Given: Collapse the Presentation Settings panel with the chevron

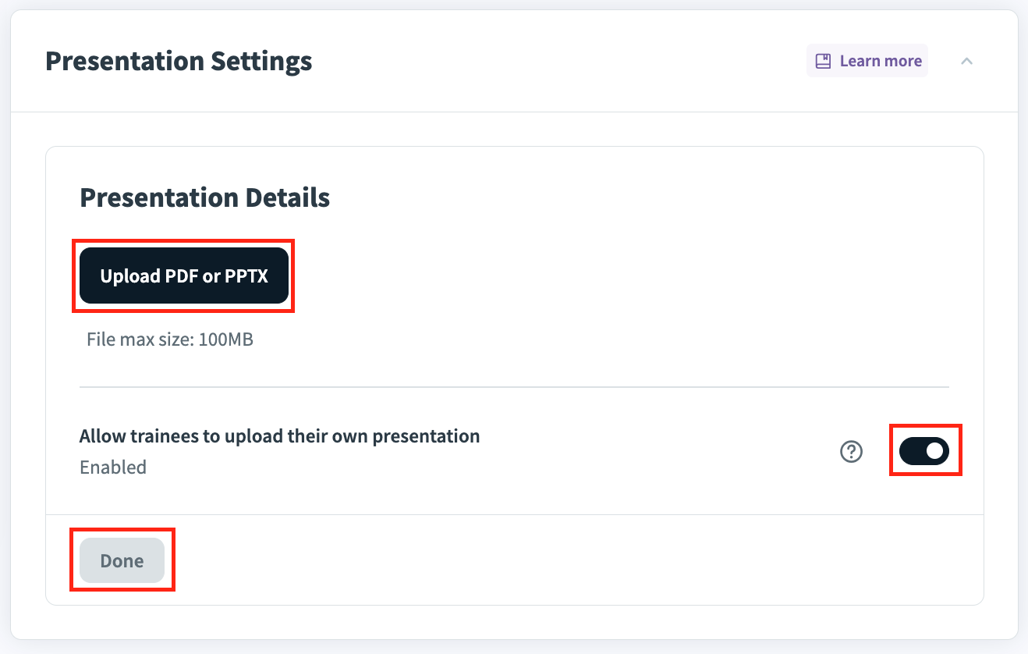Looking at the screenshot, I should tap(966, 61).
